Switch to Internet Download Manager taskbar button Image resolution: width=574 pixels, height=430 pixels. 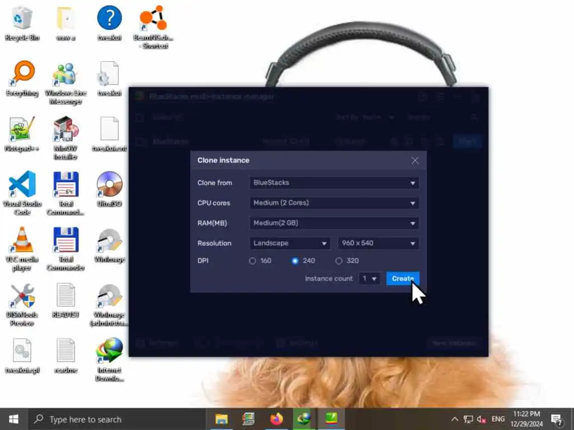(x=303, y=419)
